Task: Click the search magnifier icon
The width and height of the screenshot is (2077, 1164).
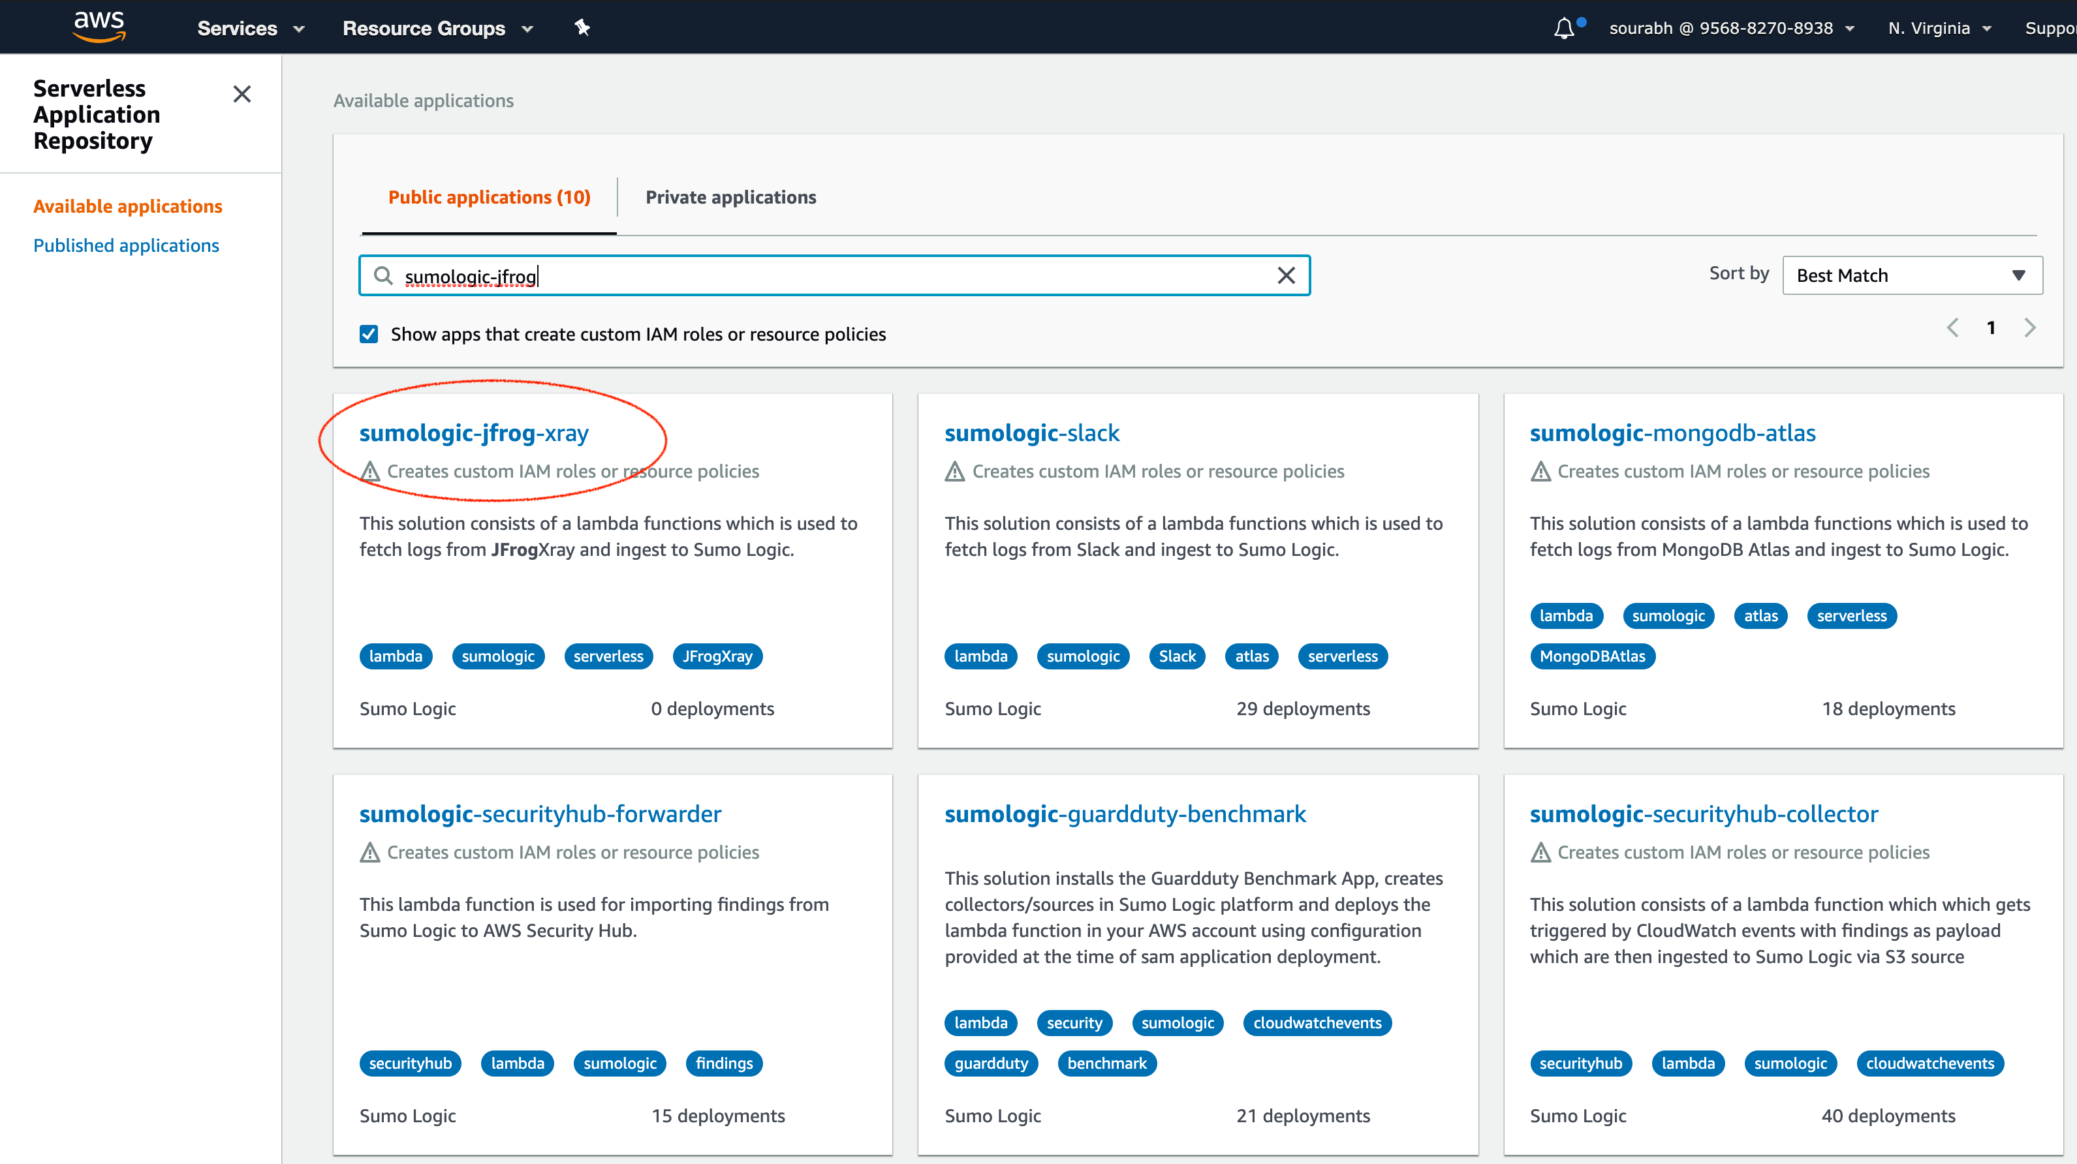Action: point(384,277)
